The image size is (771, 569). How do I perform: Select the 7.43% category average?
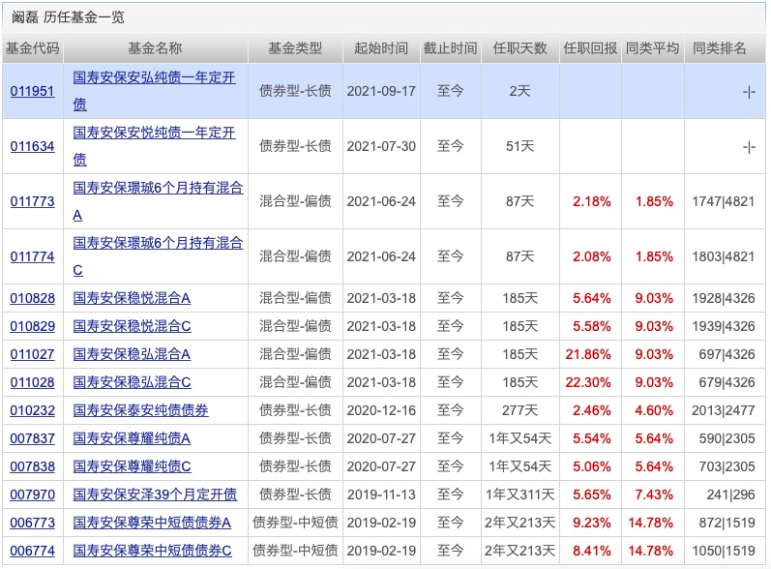click(x=654, y=494)
